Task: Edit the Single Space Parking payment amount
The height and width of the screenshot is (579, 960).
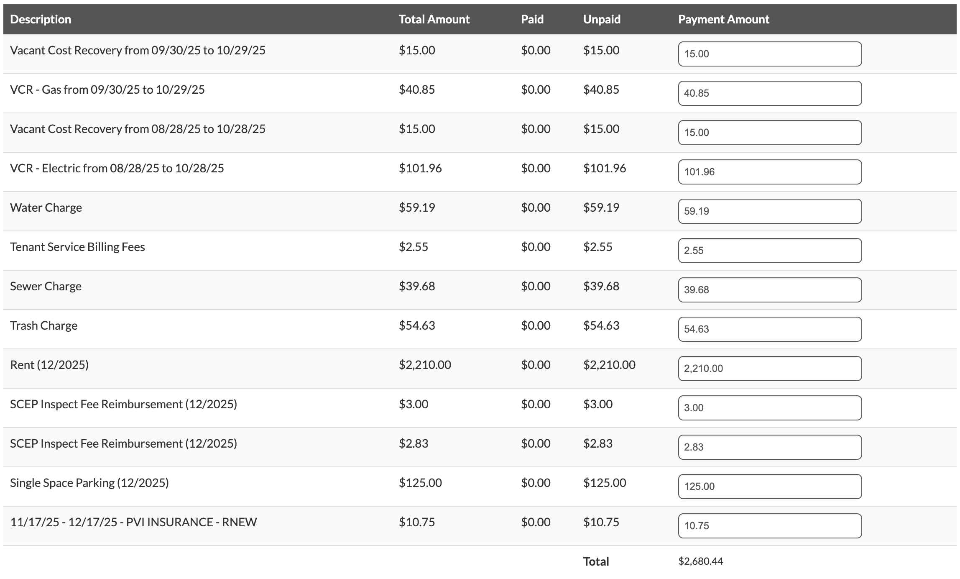Action: [769, 487]
